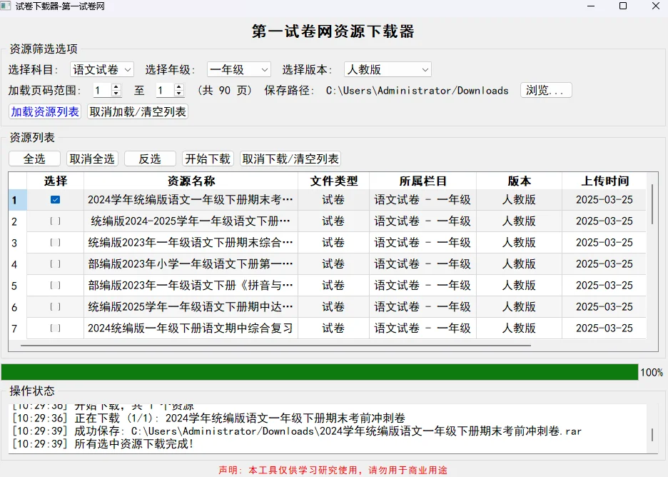The height and width of the screenshot is (477, 668).
Task: Click the 版本 column header
Action: click(x=519, y=181)
